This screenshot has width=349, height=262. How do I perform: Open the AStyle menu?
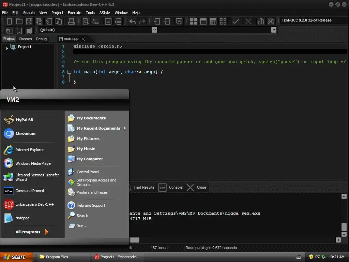pos(105,13)
